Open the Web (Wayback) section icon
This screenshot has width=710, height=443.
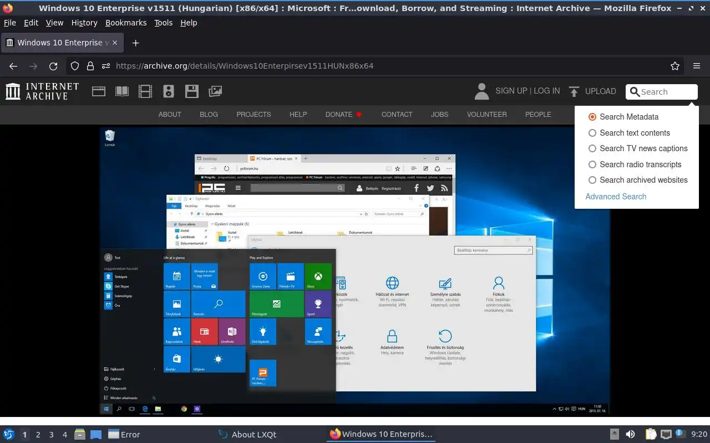[99, 91]
